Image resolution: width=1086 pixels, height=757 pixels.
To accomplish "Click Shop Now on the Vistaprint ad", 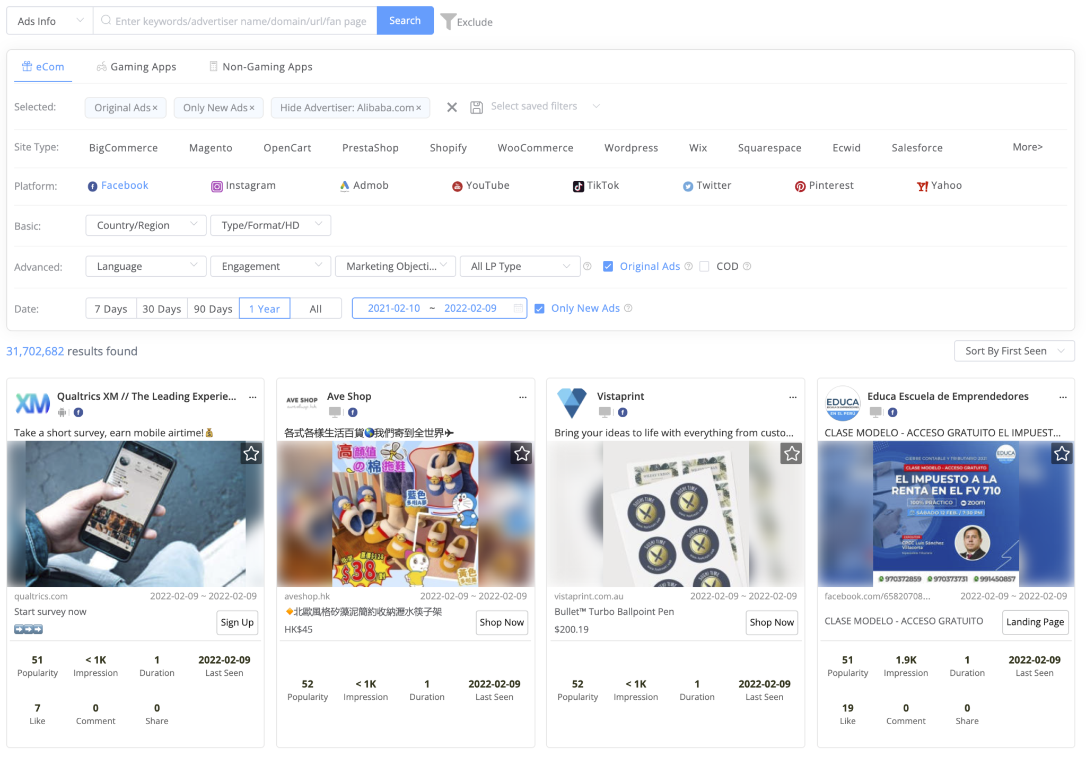I will click(x=772, y=622).
